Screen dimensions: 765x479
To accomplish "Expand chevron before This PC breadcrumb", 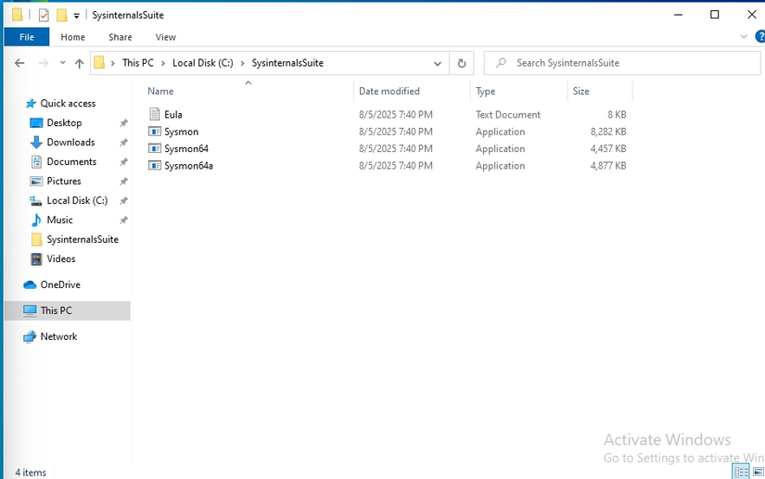I will click(x=113, y=63).
